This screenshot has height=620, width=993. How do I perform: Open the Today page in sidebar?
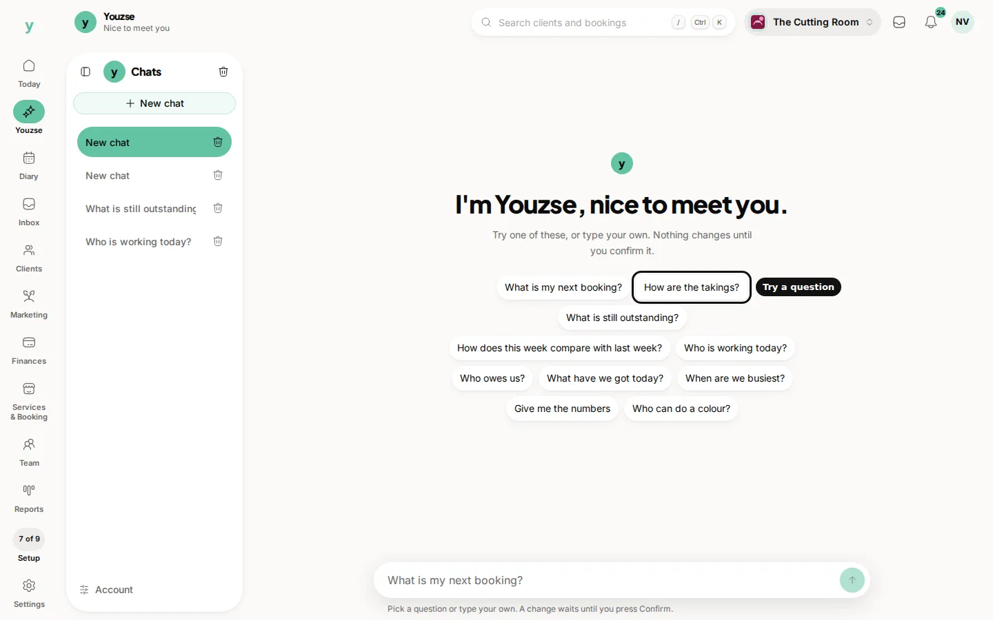pos(29,74)
